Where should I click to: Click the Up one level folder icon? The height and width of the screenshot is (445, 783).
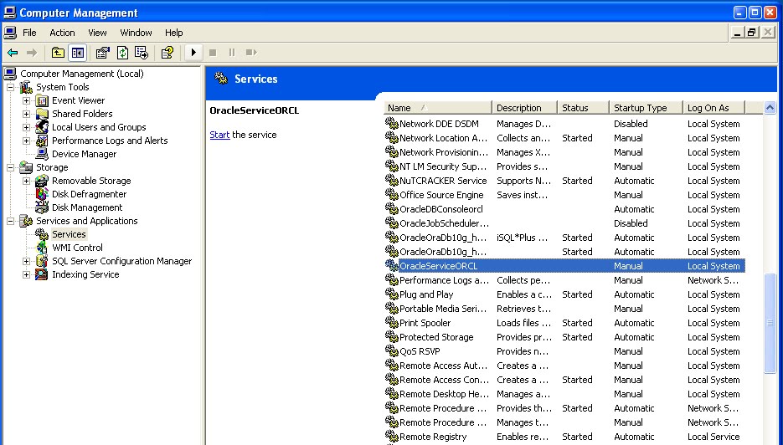point(58,53)
